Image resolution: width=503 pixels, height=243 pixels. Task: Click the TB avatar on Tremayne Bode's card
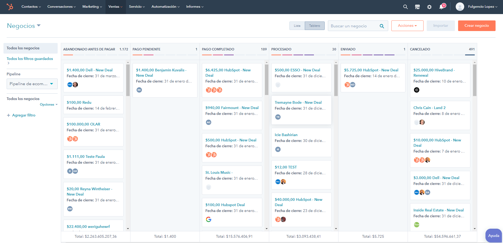[x=278, y=117]
